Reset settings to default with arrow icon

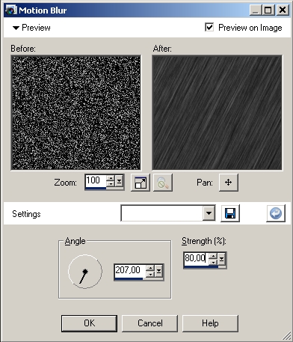tap(276, 213)
